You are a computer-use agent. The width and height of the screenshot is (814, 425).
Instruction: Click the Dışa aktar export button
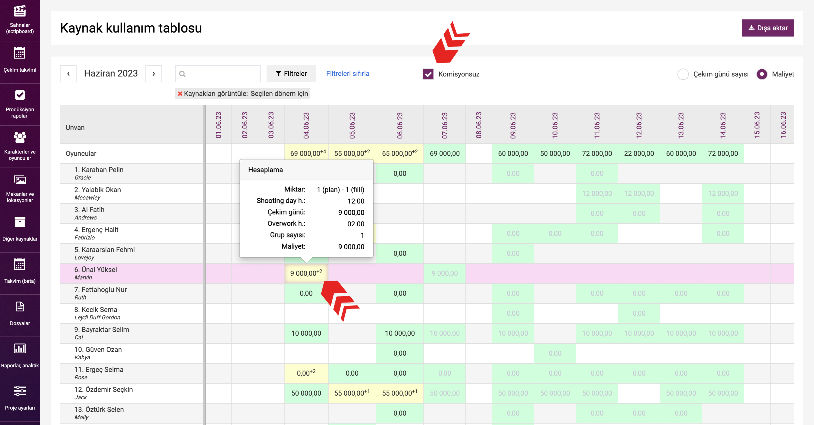tap(768, 28)
